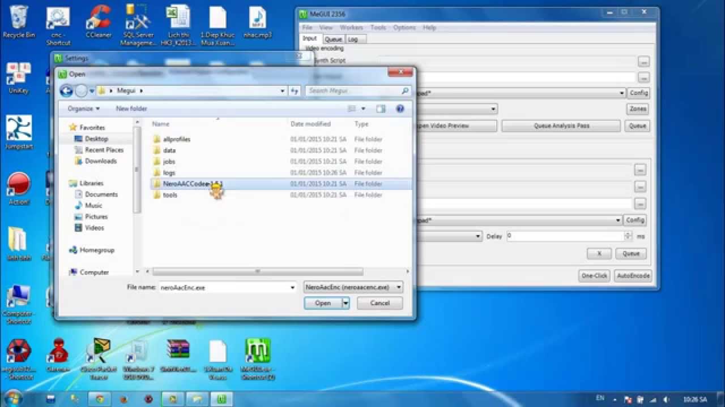Click the Windows Start orb

coord(12,399)
